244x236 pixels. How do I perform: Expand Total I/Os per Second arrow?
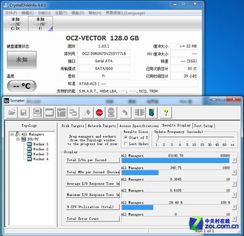coord(234,160)
